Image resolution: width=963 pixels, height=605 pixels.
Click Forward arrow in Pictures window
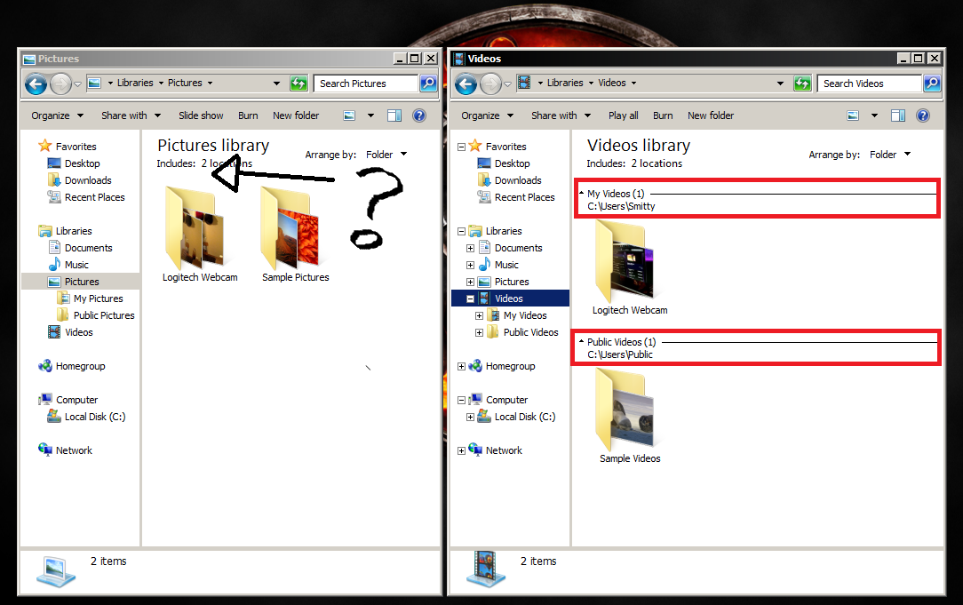pos(60,84)
